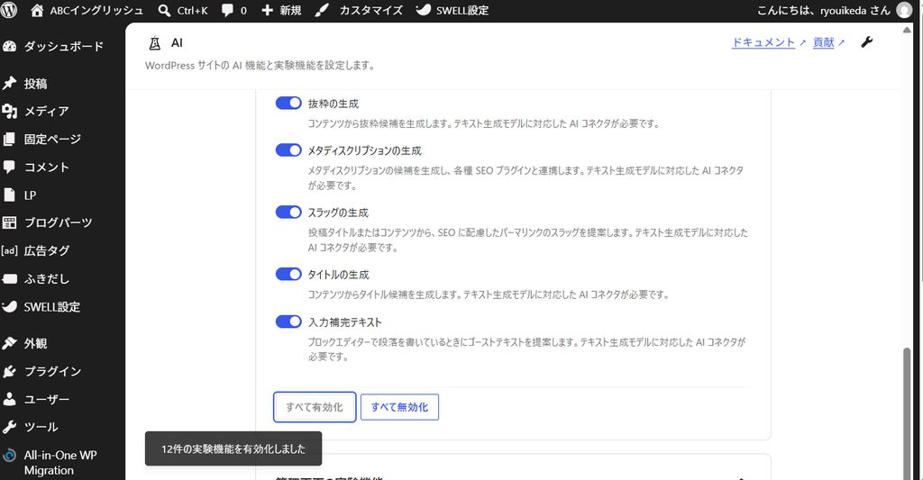The height and width of the screenshot is (480, 923).
Task: Click the 抜粋の生成 label text
Action: [334, 104]
